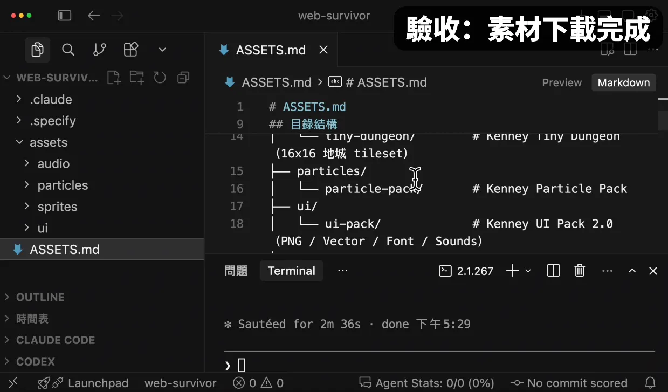
Task: Open the 問題 panel tab
Action: click(x=236, y=271)
